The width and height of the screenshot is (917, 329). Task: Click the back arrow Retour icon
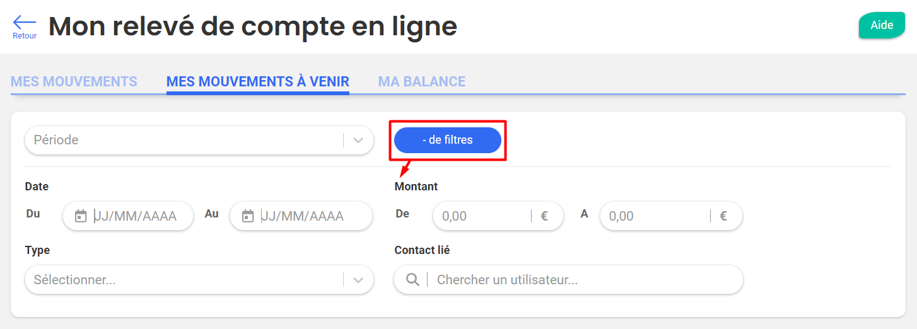pos(25,22)
